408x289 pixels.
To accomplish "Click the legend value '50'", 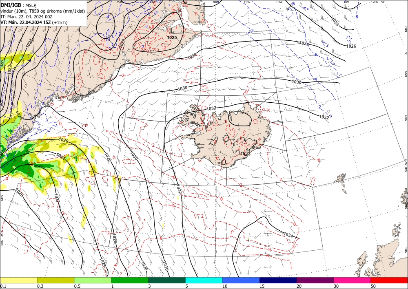I will (x=373, y=286).
